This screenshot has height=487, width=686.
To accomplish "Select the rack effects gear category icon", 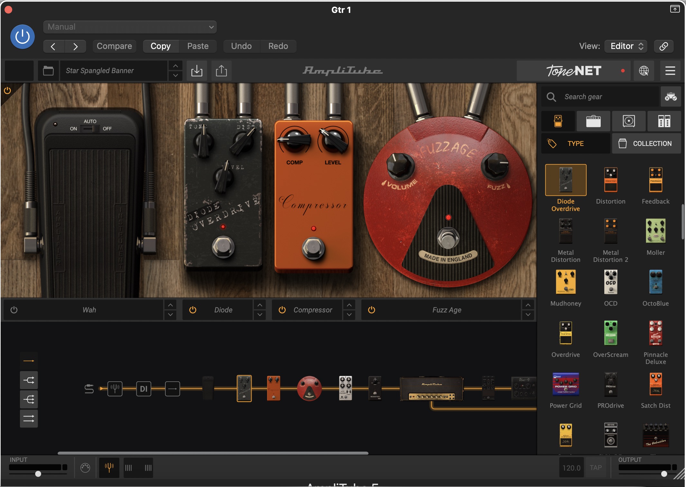I will coord(664,121).
